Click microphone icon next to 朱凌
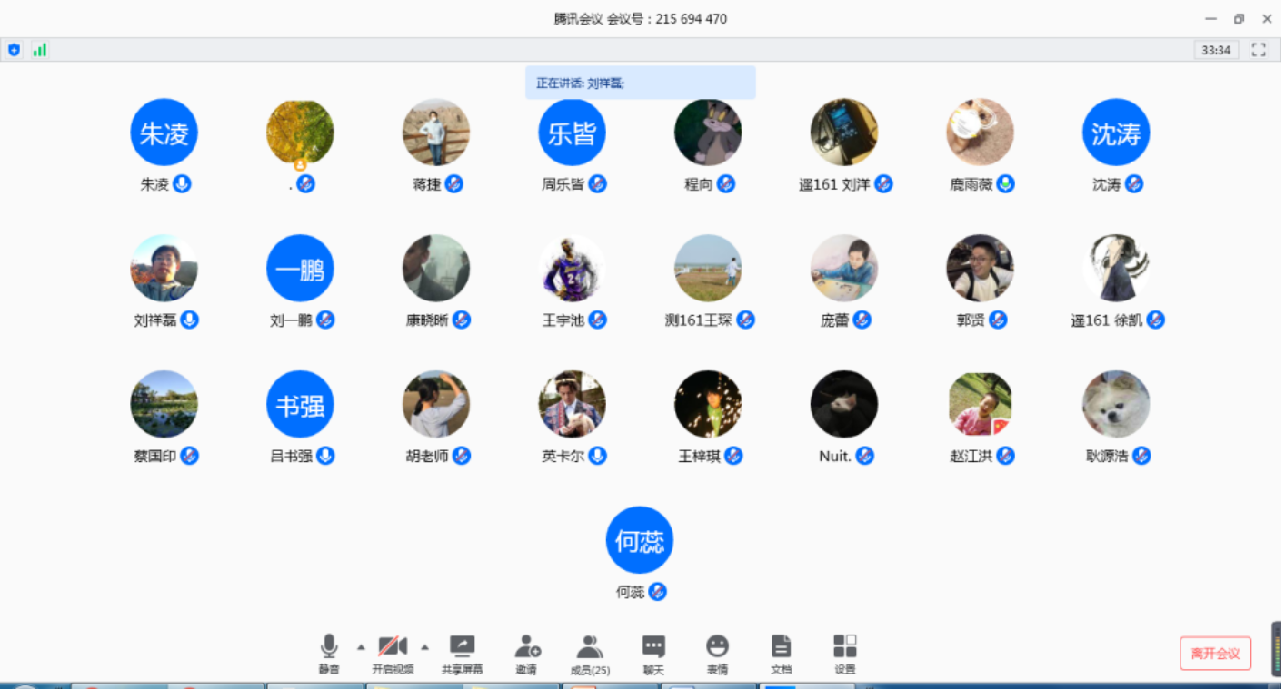 click(182, 184)
